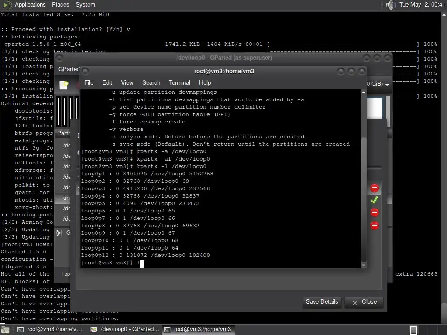Viewport: 447px width, 335px height.
Task: Open the Edit menu in the terminal
Action: tap(107, 82)
